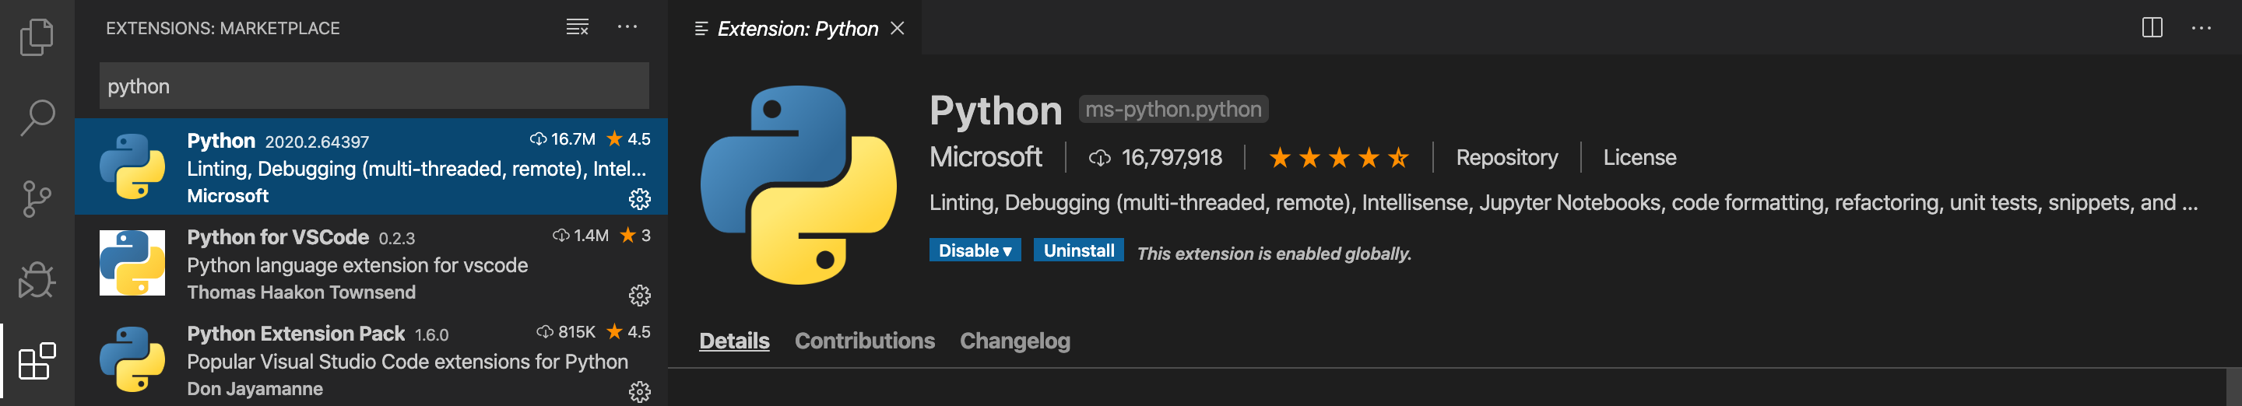Click in the python search box

(374, 86)
